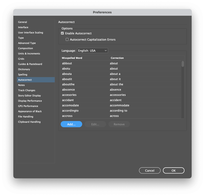This screenshot has width=205, height=196.
Task: Enable Autocorrect Capitalization Errors checkbox
Action: coord(67,39)
